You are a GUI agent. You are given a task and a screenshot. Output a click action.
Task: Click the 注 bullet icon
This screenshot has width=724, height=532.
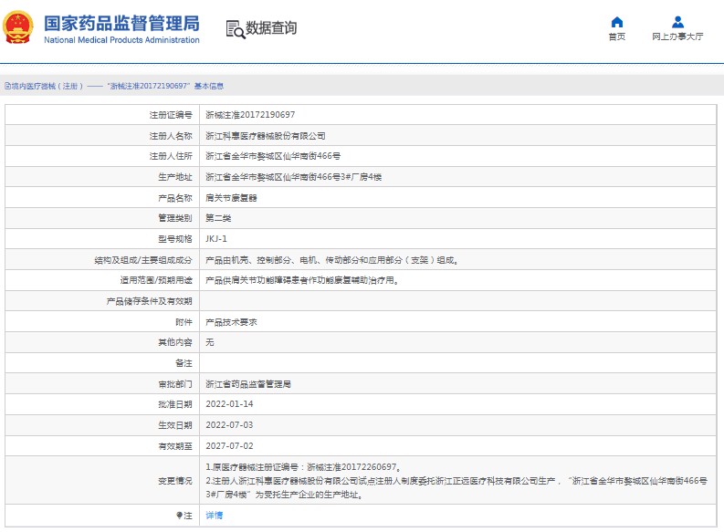click(x=179, y=516)
